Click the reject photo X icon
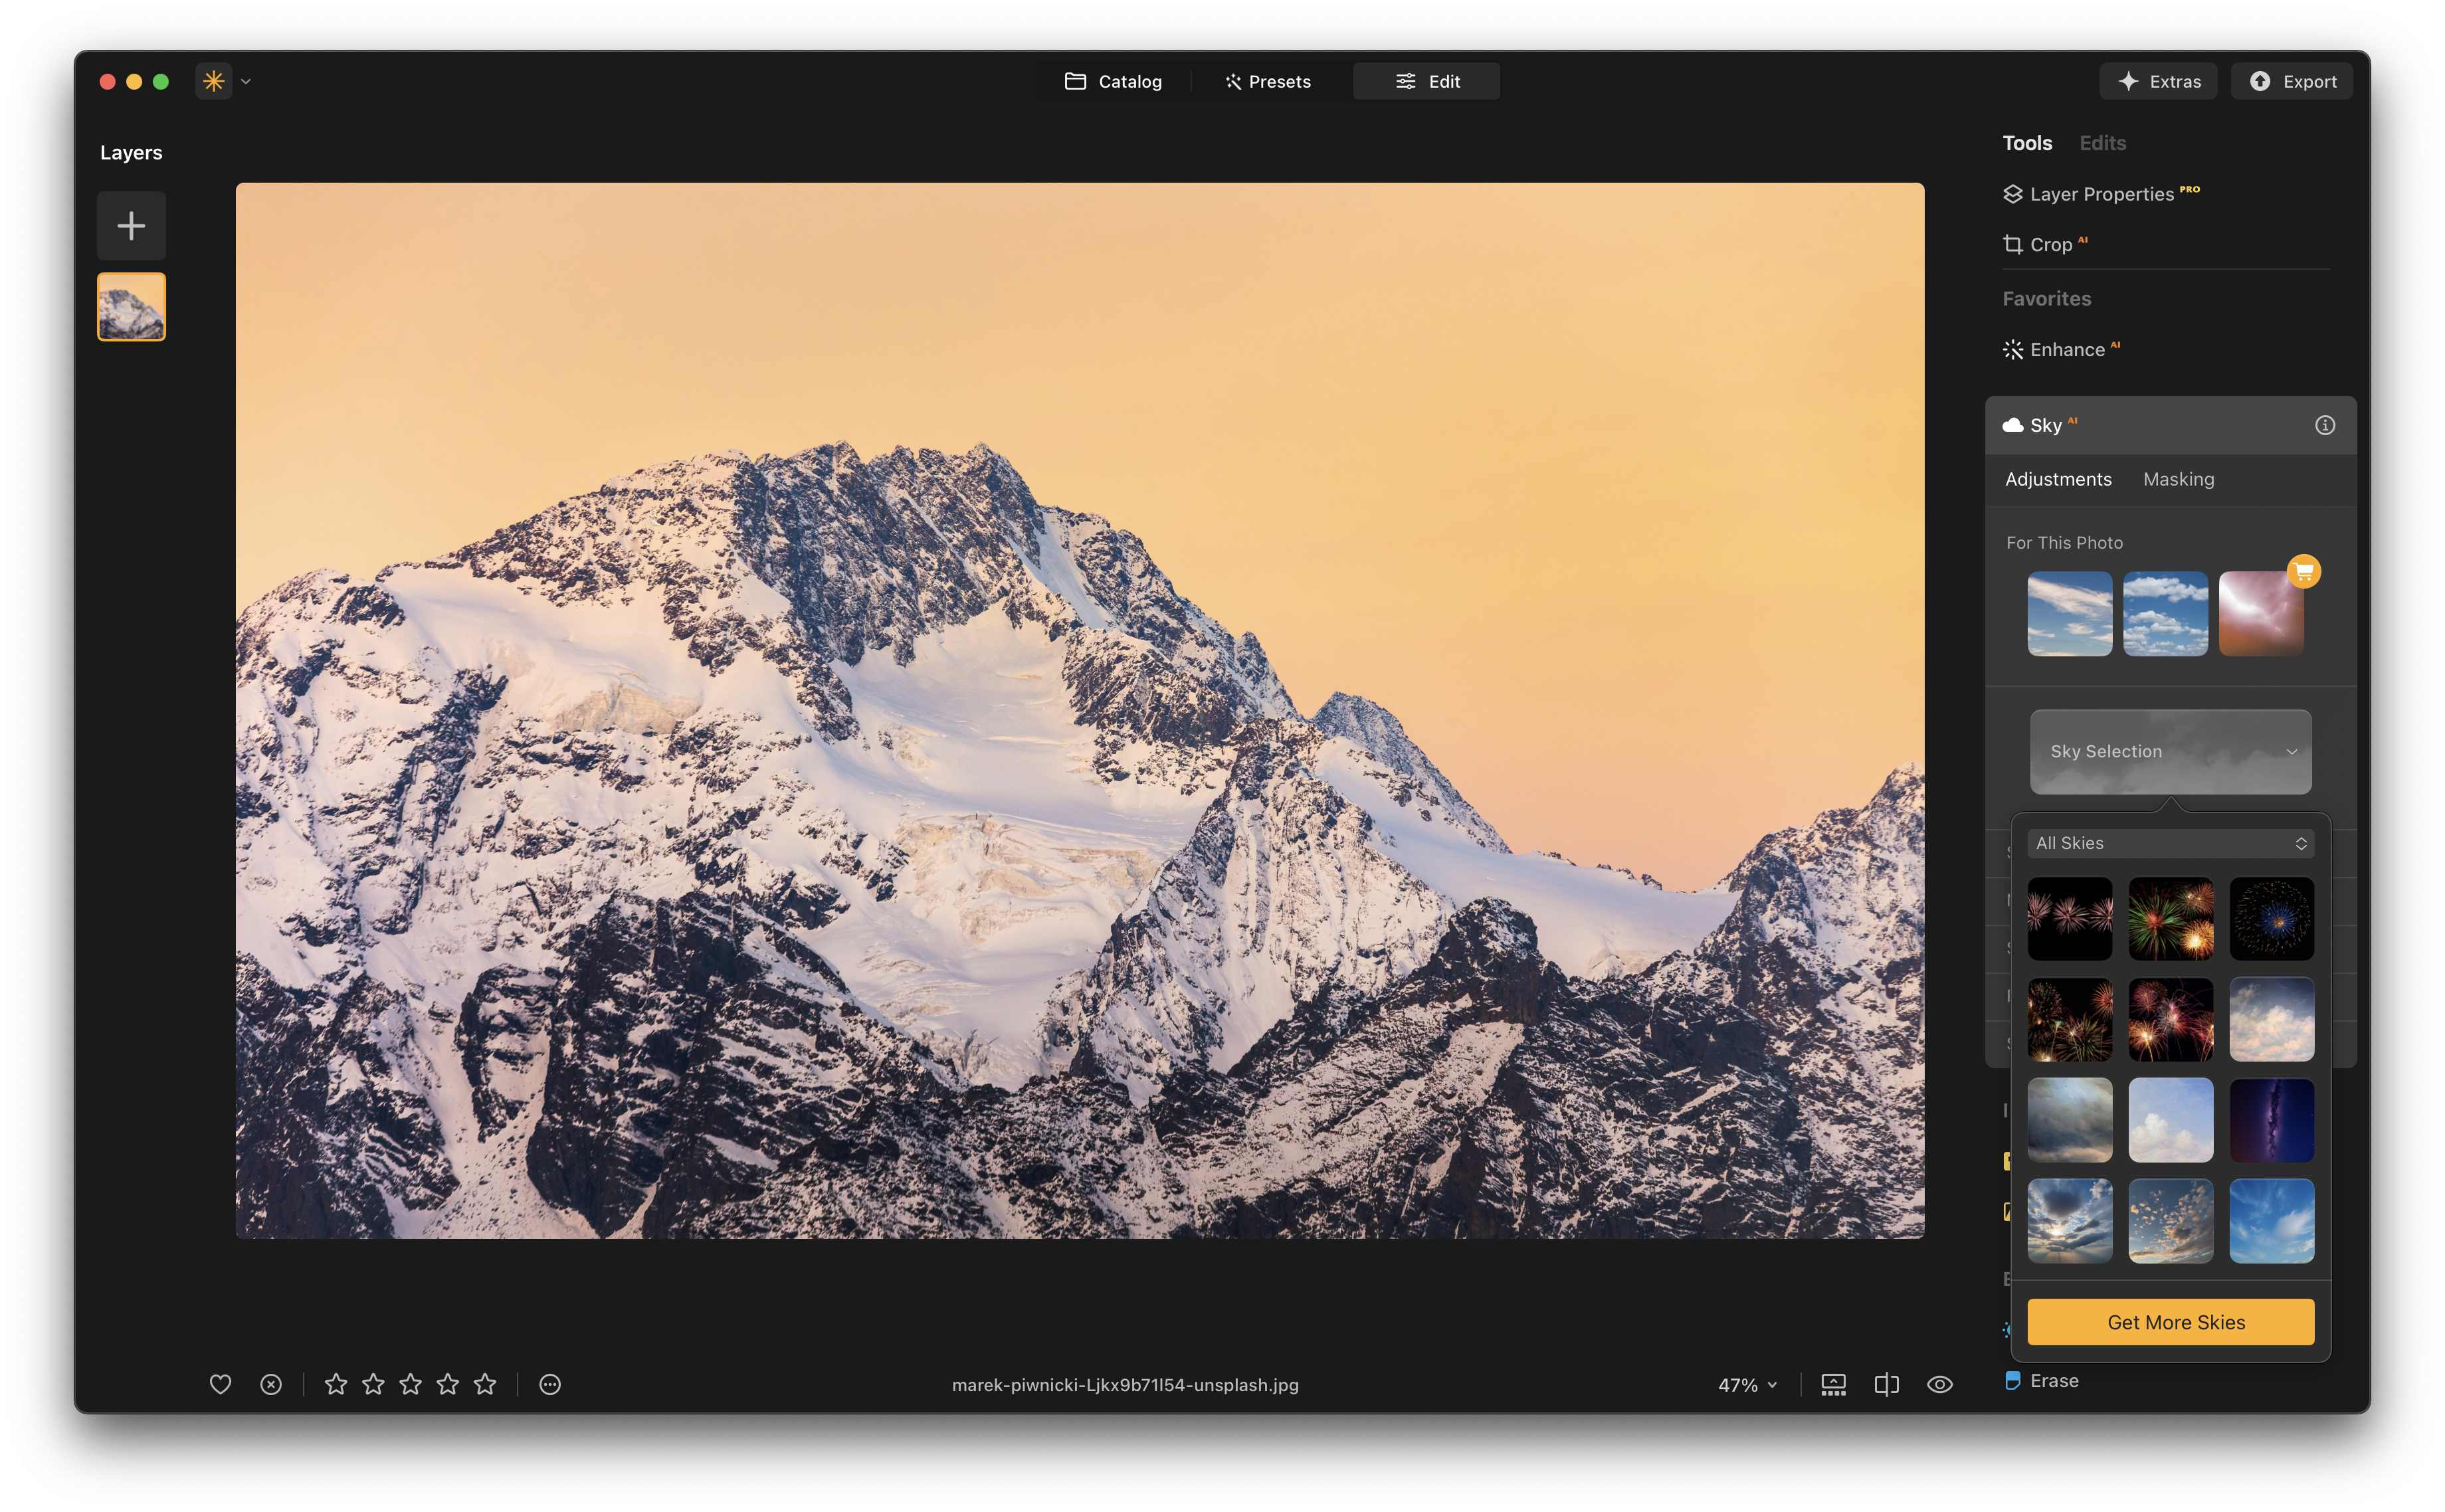 point(271,1384)
